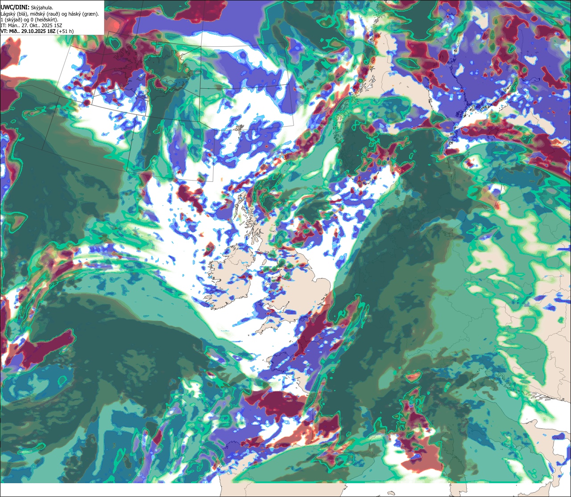Click the "1 (skýjað) og 0 (heiðskírt)." line

click(x=29, y=20)
